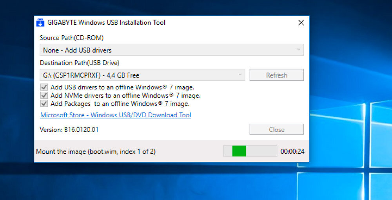
Task: Click the GIGABYTE USB tool title bar icon
Action: click(x=40, y=22)
